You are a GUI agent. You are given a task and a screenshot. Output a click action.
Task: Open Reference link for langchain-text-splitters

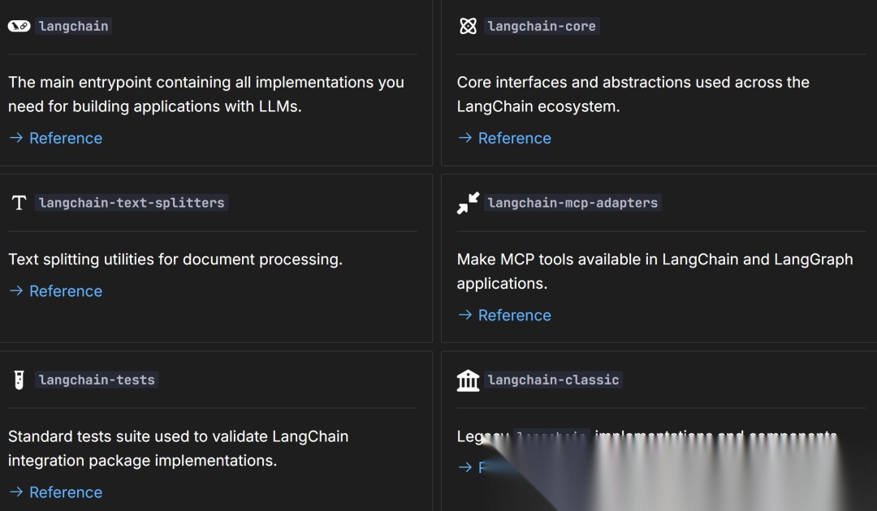click(66, 291)
